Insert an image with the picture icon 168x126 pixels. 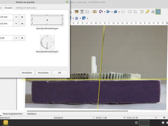point(77,12)
